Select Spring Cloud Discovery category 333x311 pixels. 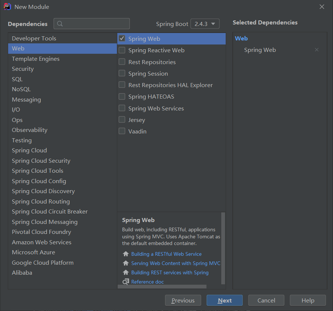63,191
